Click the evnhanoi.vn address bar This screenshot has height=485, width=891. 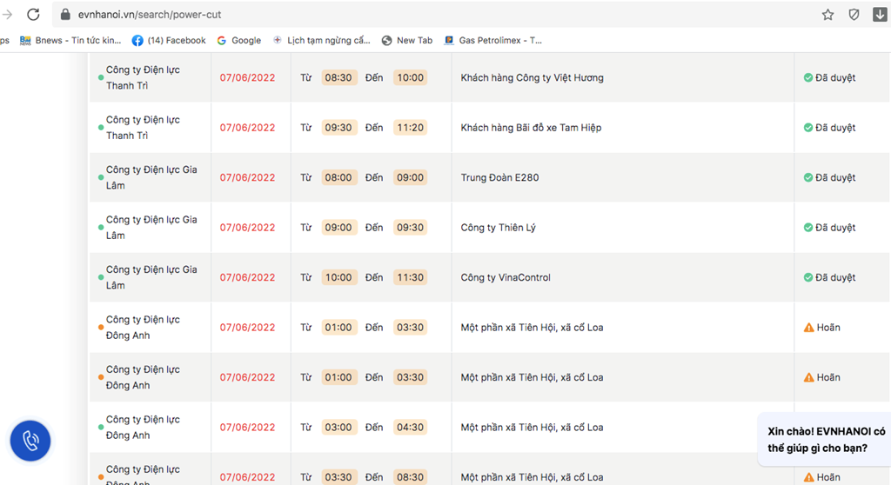tap(432, 14)
